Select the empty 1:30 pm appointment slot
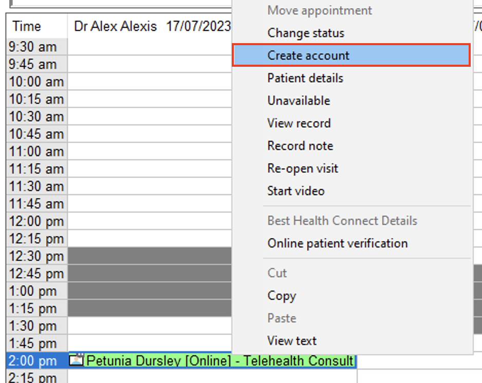The width and height of the screenshot is (482, 383). tap(149, 326)
